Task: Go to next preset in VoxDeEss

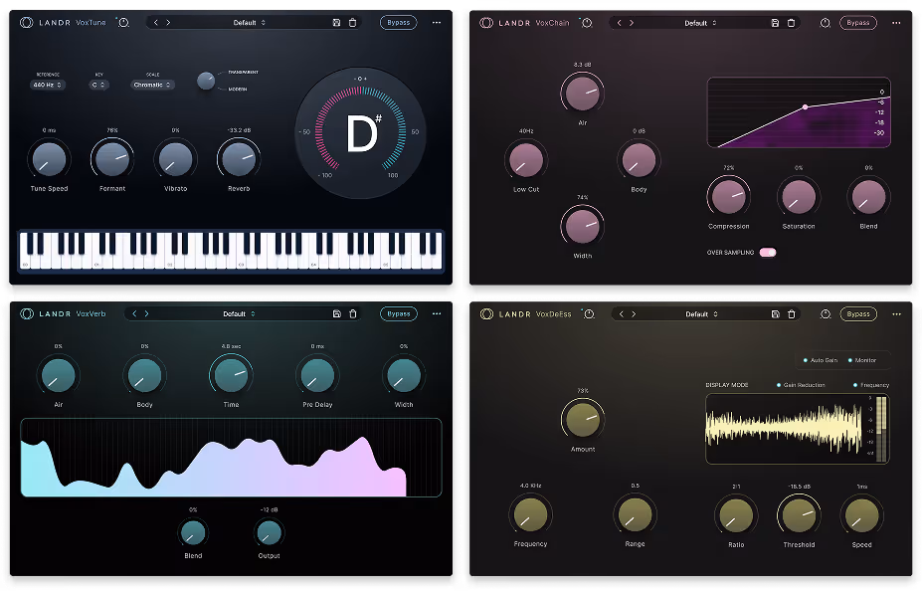Action: click(x=634, y=314)
